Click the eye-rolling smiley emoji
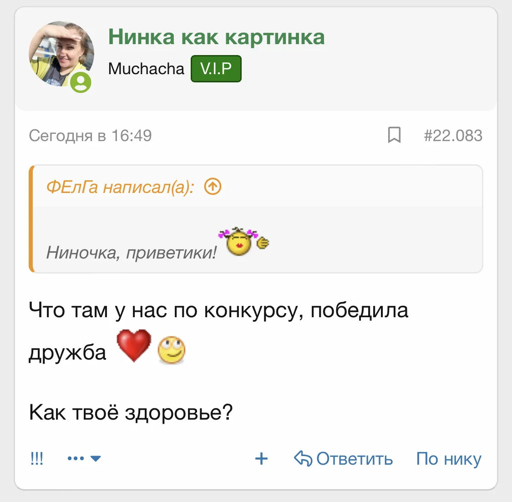Screen dimensions: 512x502 pos(172,350)
